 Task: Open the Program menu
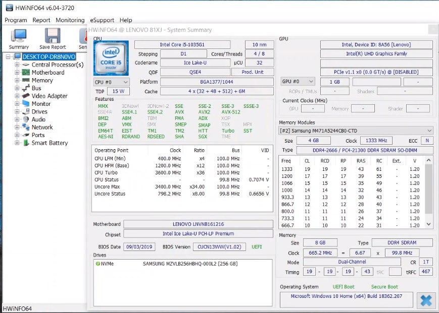click(16, 20)
